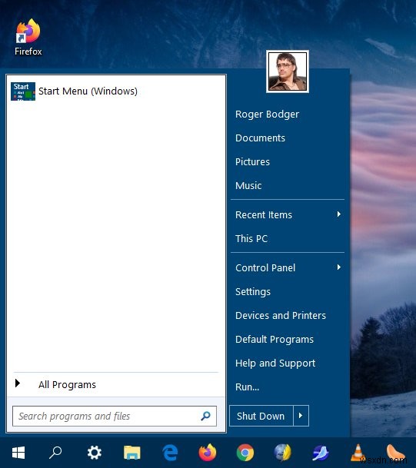The image size is (416, 468).
Task: Open the Documents folder
Action: [260, 138]
